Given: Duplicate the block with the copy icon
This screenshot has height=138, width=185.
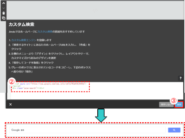Looking at the screenshot, I should [4, 18].
